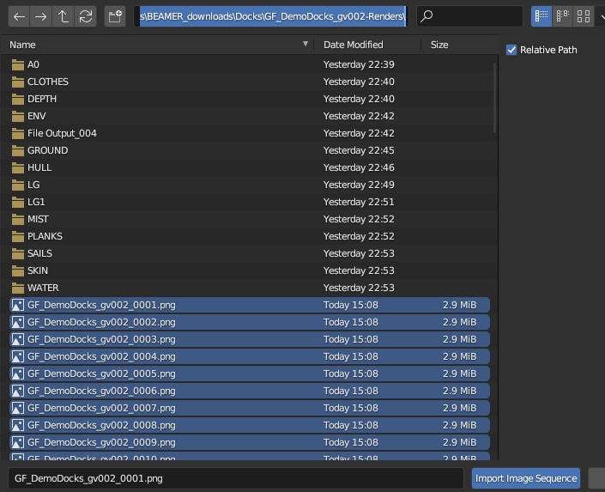
Task: Select file GF_DemoDocks_gv002_0007.png
Action: [x=250, y=408]
